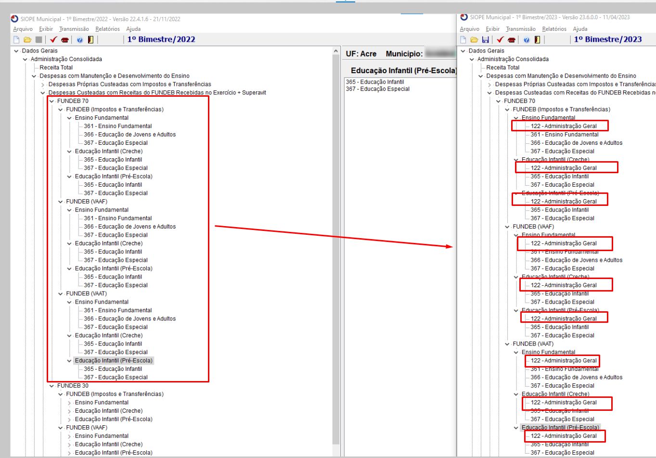The height and width of the screenshot is (458, 656).
Task: Select FUNDEB (Impostos e Transferências) under 2022 FUNDEB 30
Action: [115, 394]
